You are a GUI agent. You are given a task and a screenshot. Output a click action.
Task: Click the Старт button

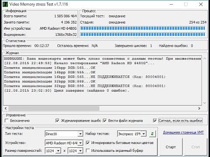171,147
